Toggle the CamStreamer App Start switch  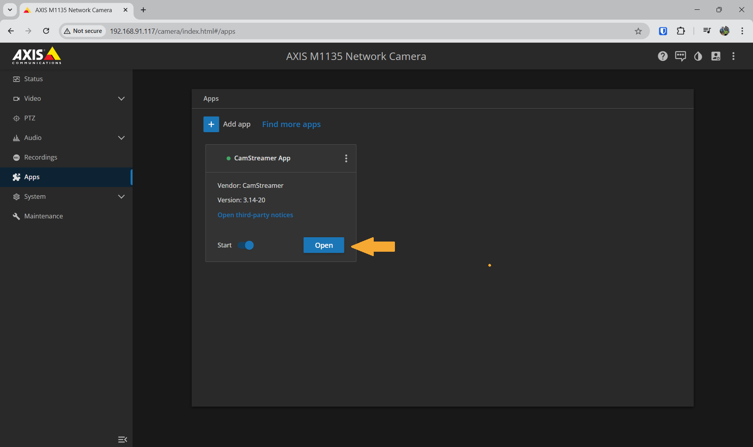(x=246, y=245)
